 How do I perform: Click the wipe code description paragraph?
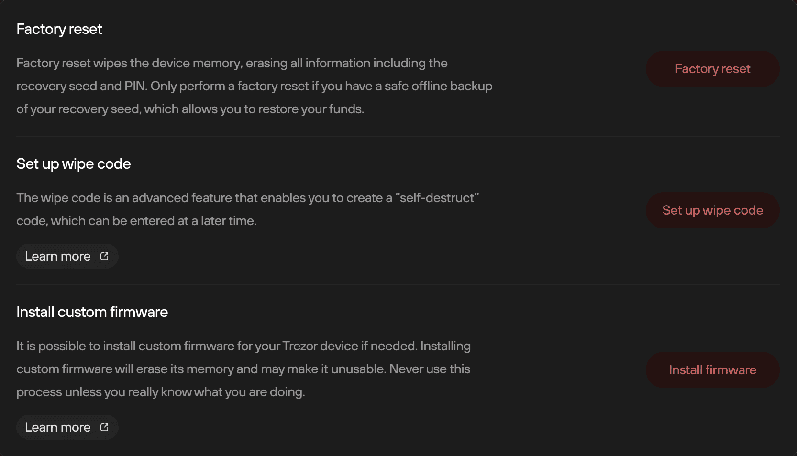tap(248, 209)
